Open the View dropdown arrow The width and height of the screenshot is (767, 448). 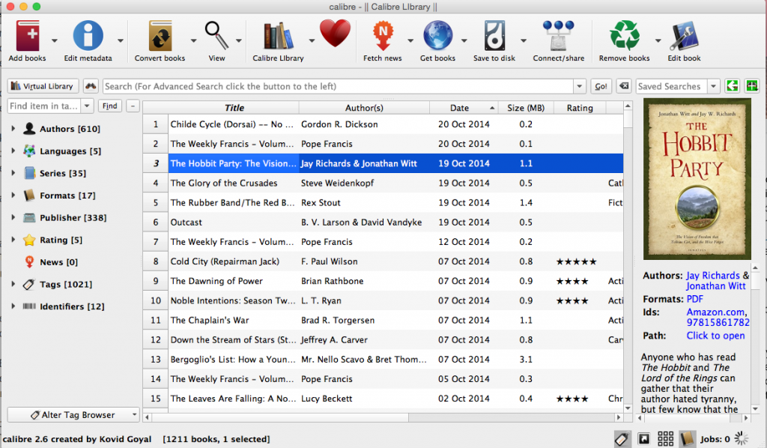click(x=239, y=40)
